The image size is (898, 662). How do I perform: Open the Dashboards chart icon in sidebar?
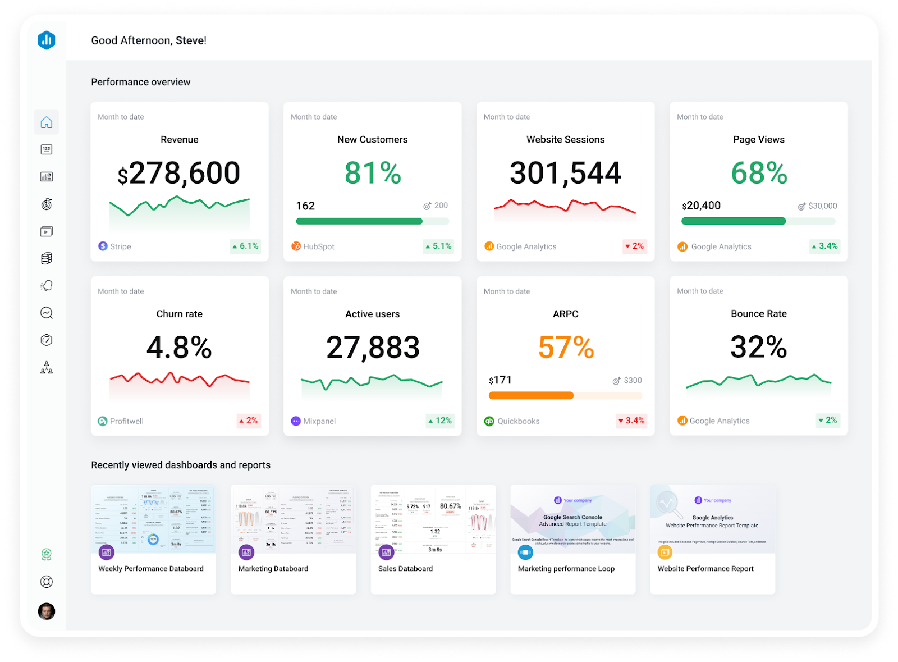pyautogui.click(x=47, y=176)
